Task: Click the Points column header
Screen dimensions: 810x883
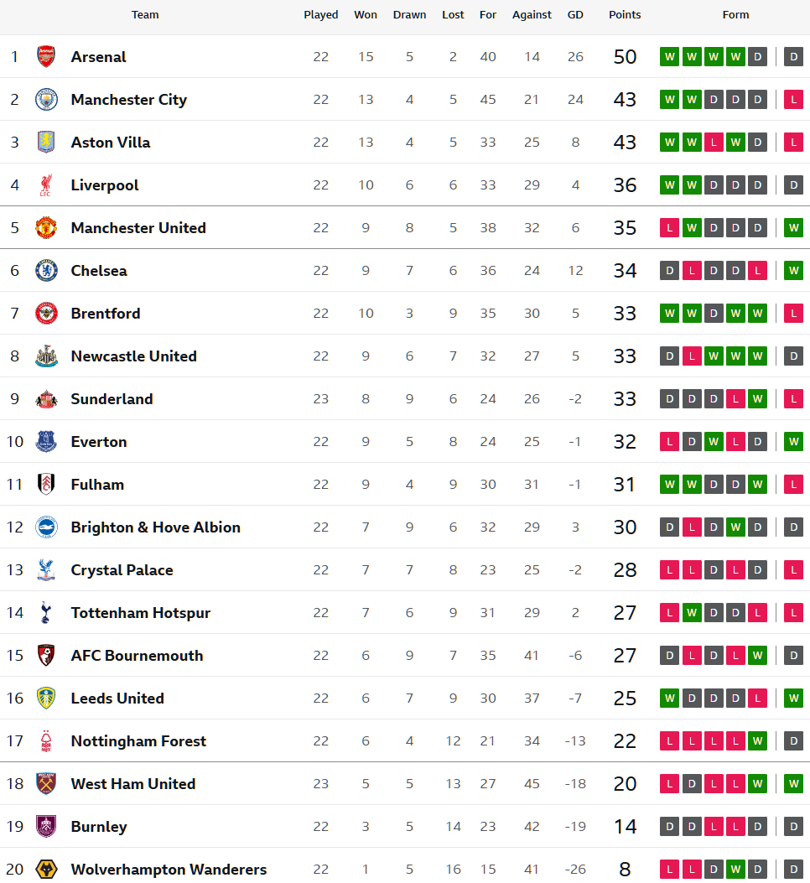Action: (625, 15)
